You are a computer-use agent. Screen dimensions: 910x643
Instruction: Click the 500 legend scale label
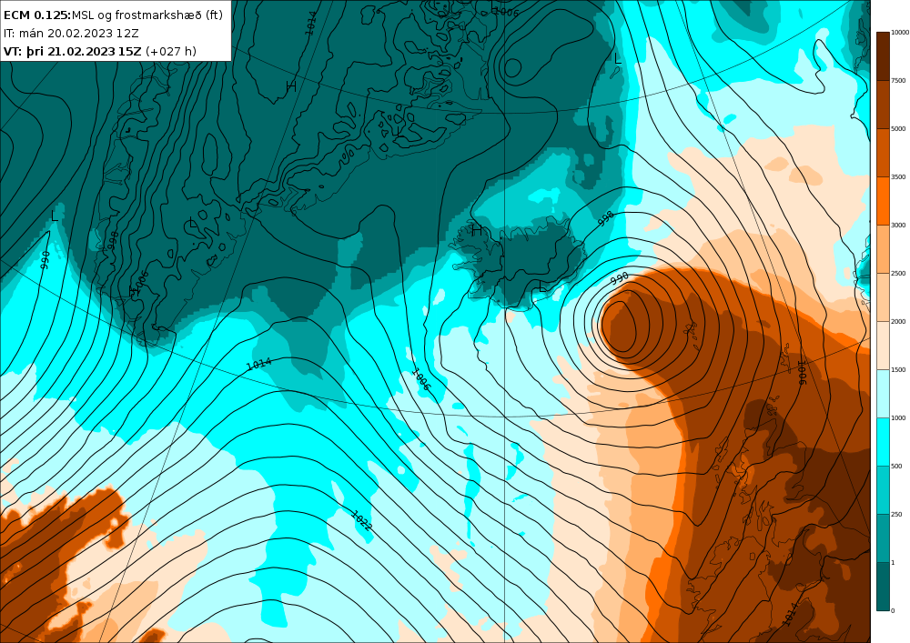pos(896,467)
